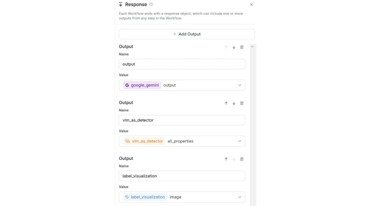Click the vlm_as_detector name field

[x=182, y=120]
